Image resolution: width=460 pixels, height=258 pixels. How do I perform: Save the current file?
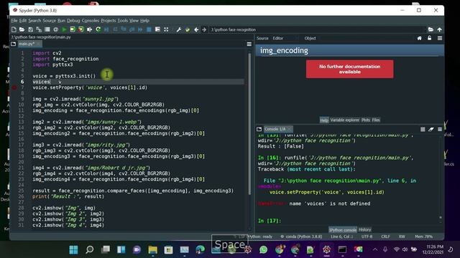30,29
